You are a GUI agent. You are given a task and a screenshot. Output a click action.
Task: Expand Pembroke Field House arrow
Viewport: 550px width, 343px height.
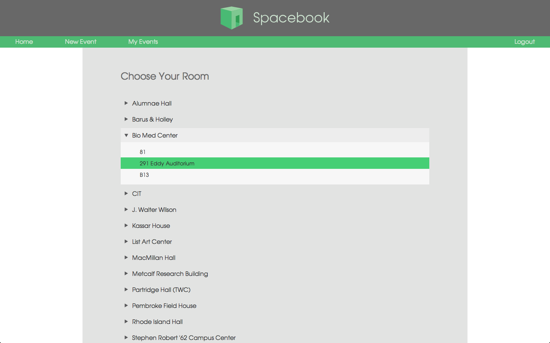tap(126, 306)
